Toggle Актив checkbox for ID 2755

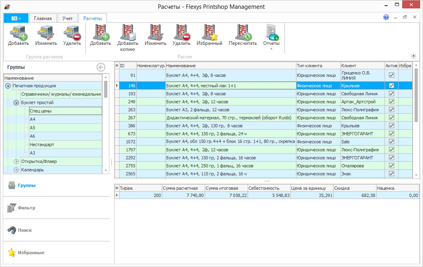coord(391,166)
